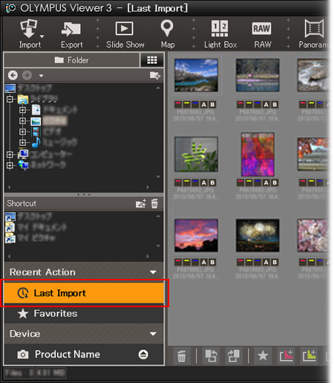Open the Import tool
This screenshot has width=334, height=383.
click(29, 33)
